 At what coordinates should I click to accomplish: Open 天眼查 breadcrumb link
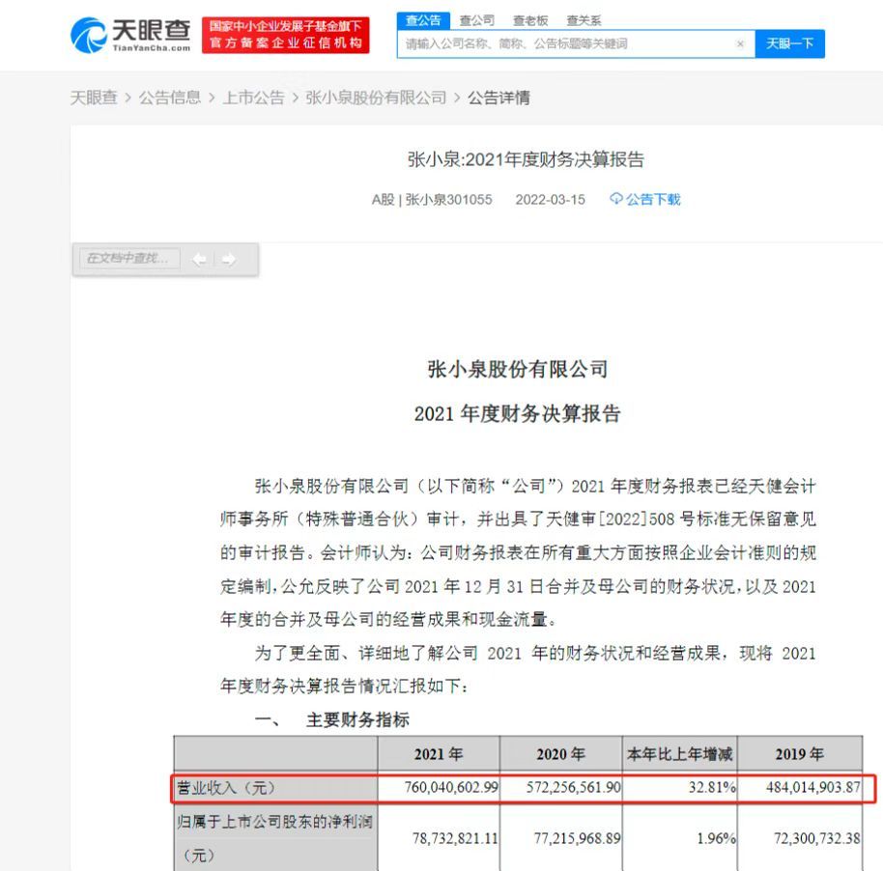94,98
